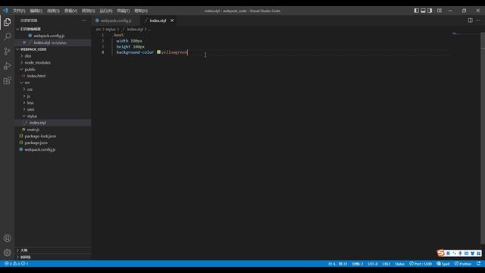The height and width of the screenshot is (273, 485).
Task: Click Sogou input method S logo
Action: point(441,253)
